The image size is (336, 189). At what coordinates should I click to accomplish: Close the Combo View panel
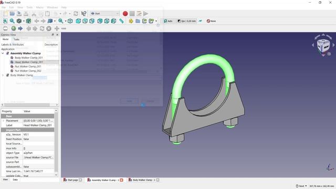[57, 35]
